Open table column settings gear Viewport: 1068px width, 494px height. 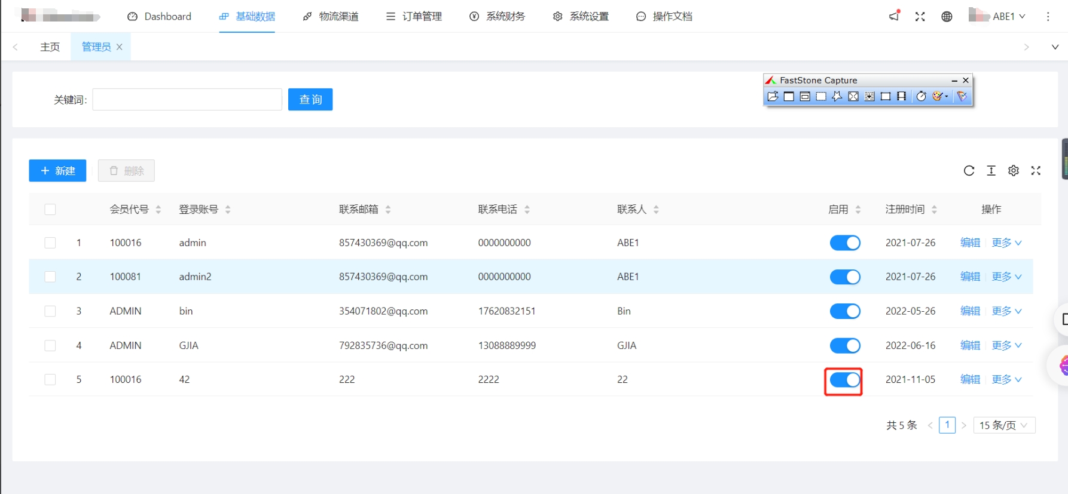(x=1014, y=171)
